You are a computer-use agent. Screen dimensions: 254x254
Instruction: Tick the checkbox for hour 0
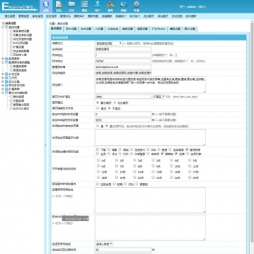pyautogui.click(x=98, y=160)
